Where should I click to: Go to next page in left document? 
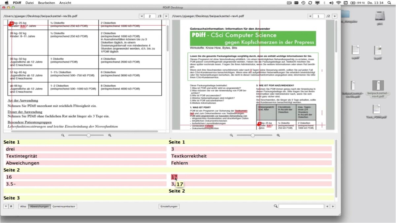166,16
